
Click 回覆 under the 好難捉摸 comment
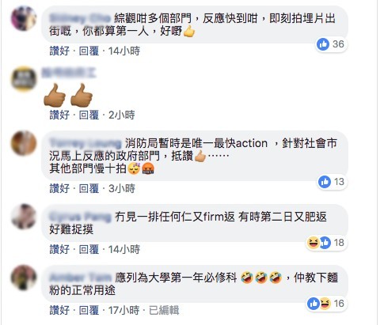pos(89,249)
